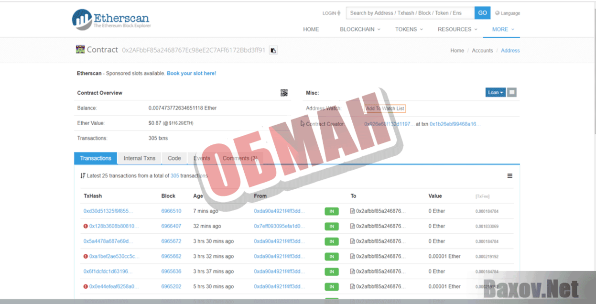Image resolution: width=596 pixels, height=304 pixels.
Task: Go to HOME menu item
Action: (x=311, y=29)
